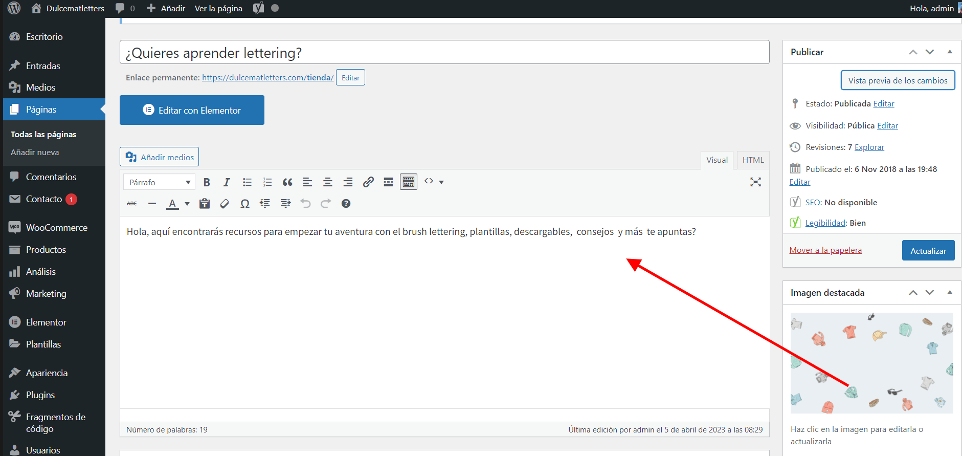Click Editar con Elementor button
Screen dimensions: 962x456
click(x=192, y=110)
